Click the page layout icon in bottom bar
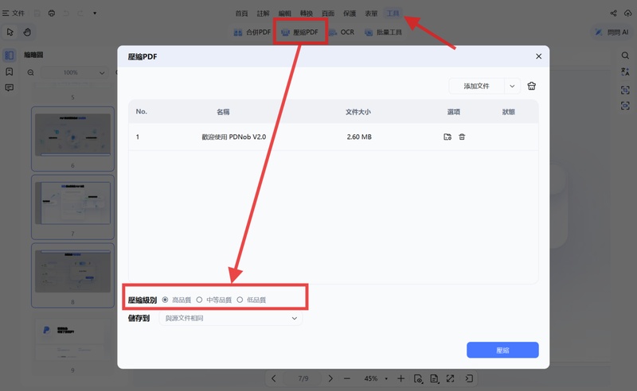The height and width of the screenshot is (391, 637). tap(434, 378)
